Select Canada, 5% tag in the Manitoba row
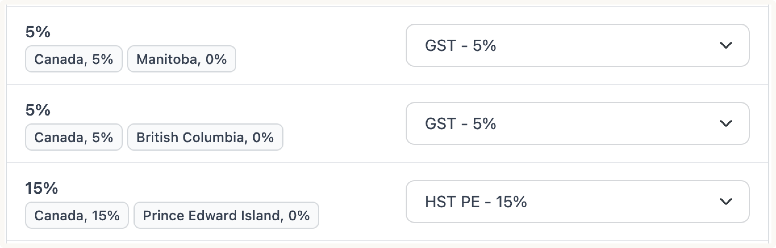This screenshot has width=776, height=248. click(74, 59)
